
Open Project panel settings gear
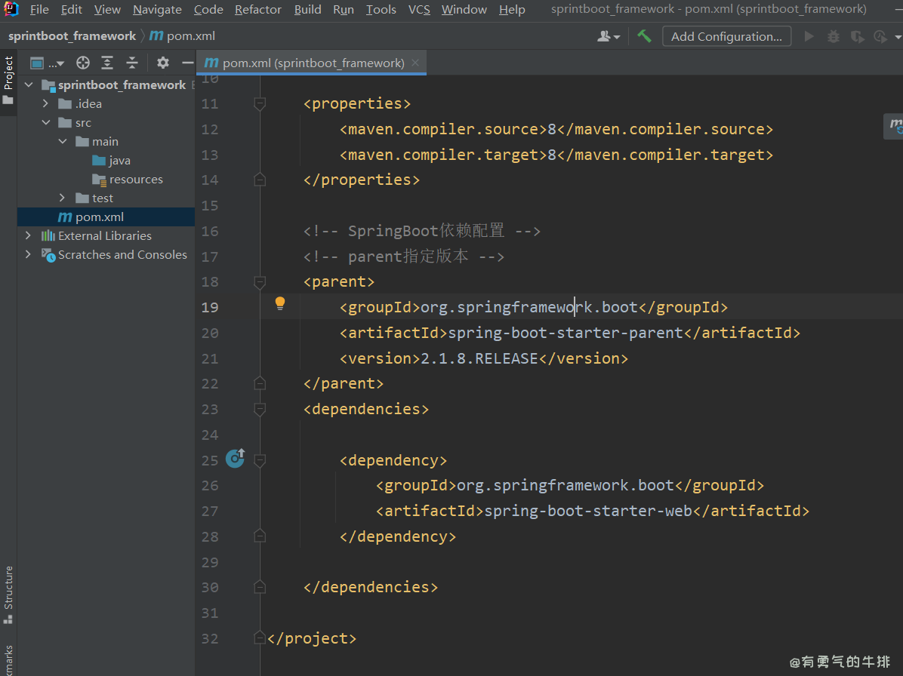[x=163, y=63]
